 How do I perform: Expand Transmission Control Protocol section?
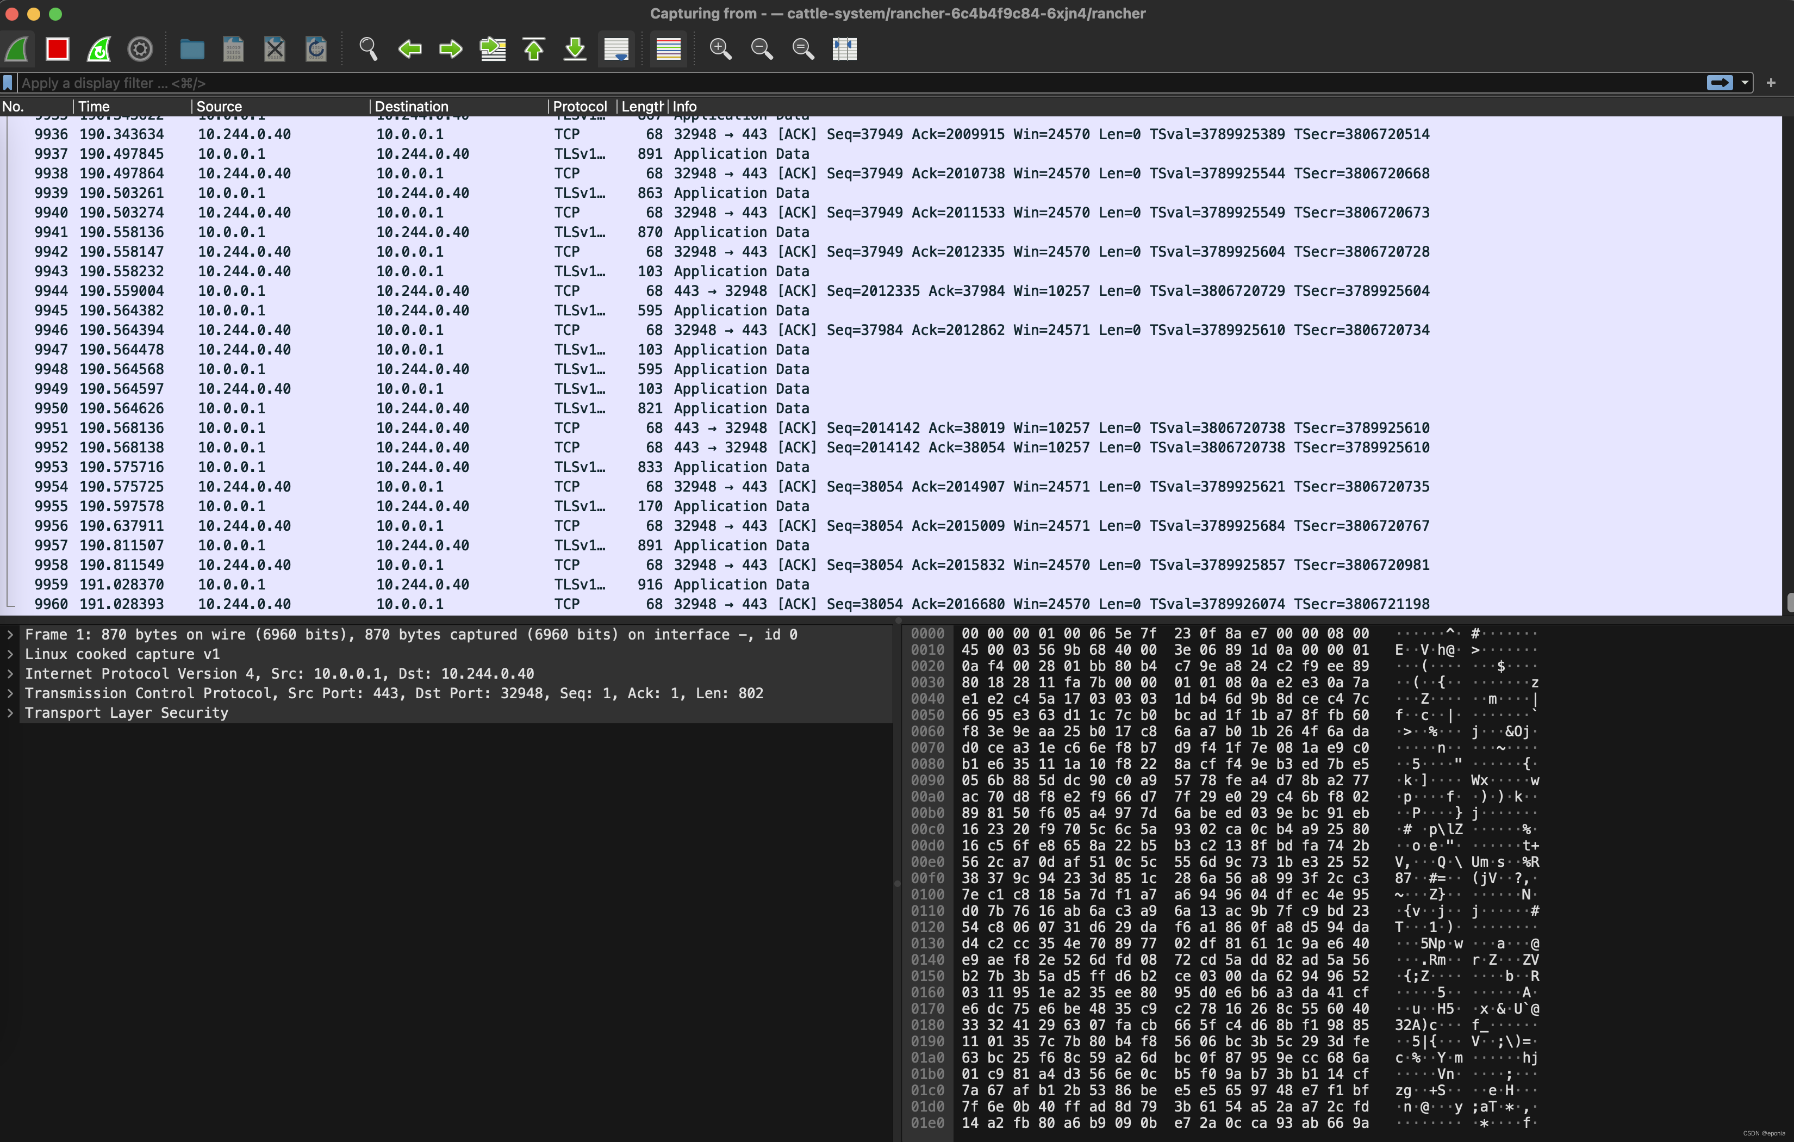point(10,693)
